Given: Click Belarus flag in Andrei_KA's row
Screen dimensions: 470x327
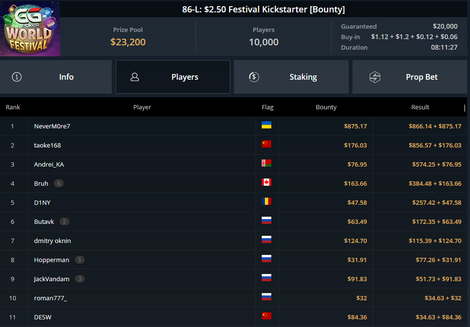Looking at the screenshot, I should click(267, 163).
